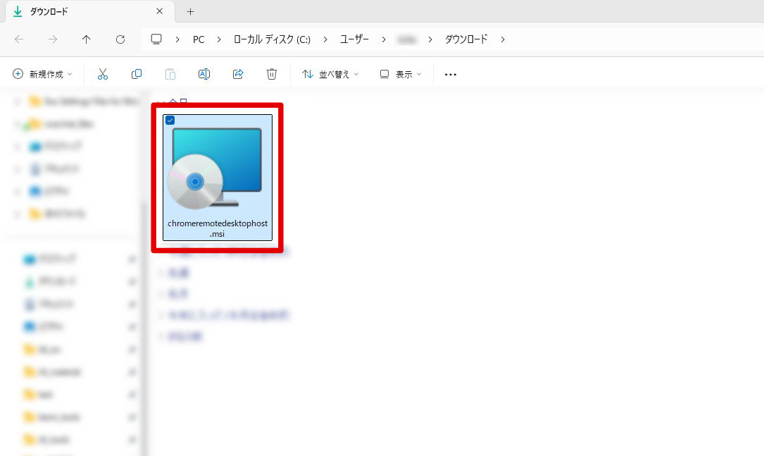Screen dimensions: 764x456
Task: Delete the file using the trash icon
Action: coord(272,73)
